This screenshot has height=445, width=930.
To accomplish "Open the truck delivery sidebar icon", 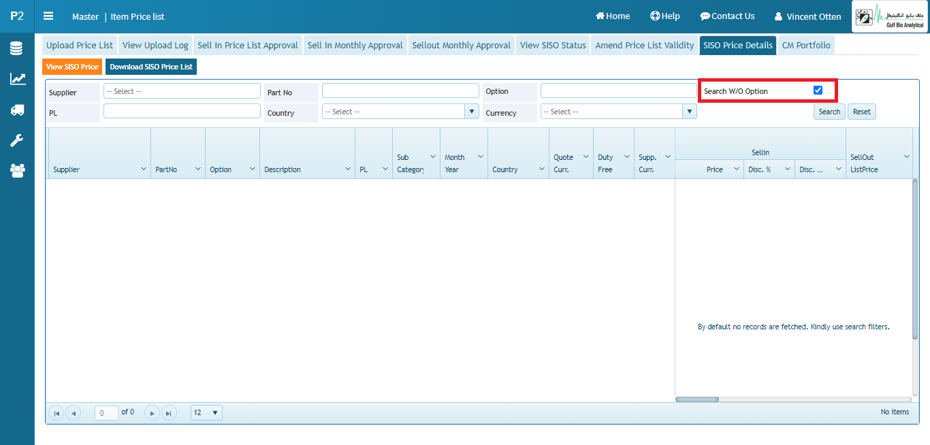I will tap(17, 110).
